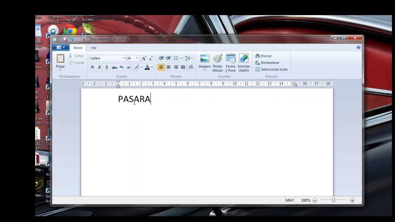Copy the selection with Copiar
Viewport: 395px width, 222px height.
(x=76, y=63)
